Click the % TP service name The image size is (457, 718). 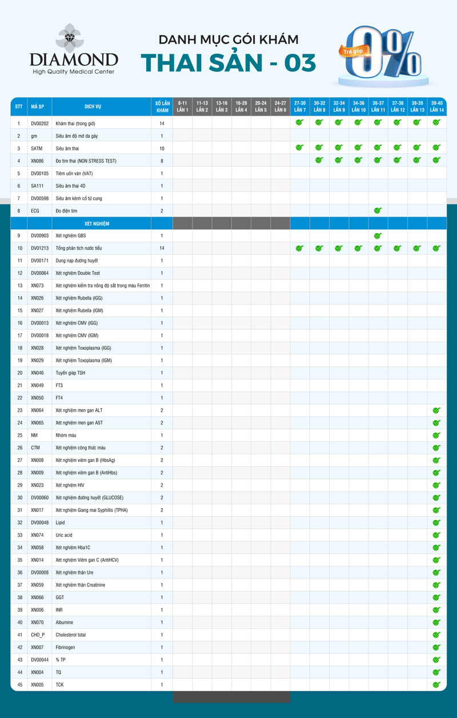pyautogui.click(x=61, y=660)
